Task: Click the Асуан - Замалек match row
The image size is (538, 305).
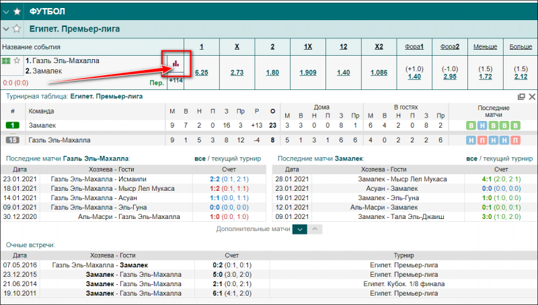Action: coord(405,189)
